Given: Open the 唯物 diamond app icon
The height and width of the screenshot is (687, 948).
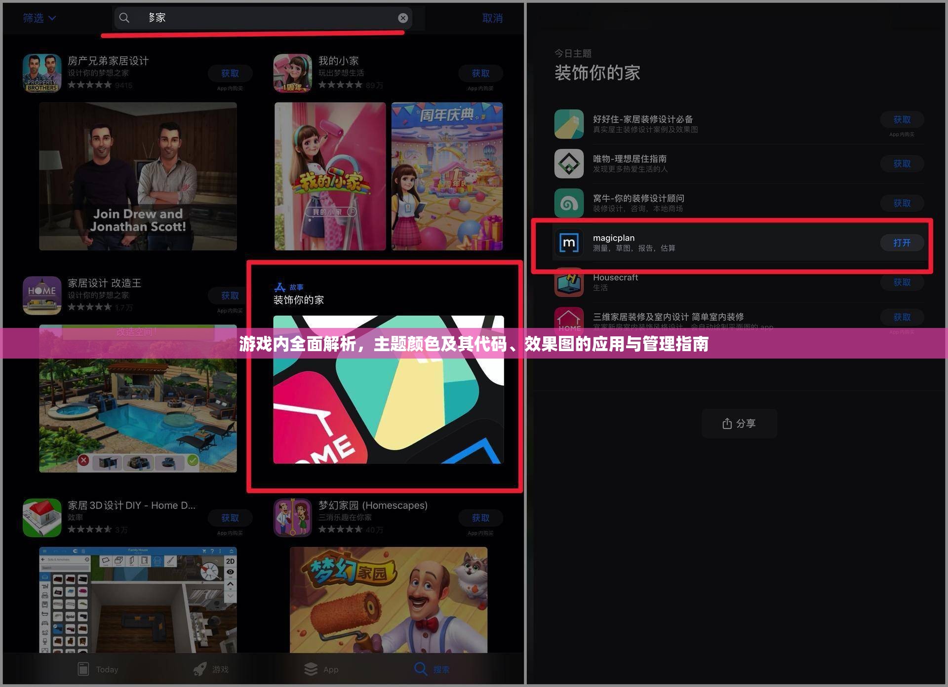Looking at the screenshot, I should 569,163.
